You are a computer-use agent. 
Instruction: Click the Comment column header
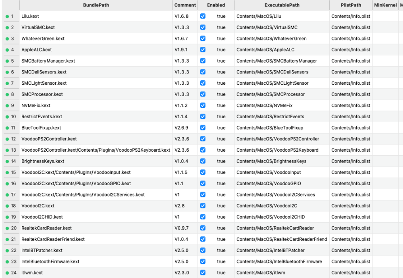tap(185, 5)
